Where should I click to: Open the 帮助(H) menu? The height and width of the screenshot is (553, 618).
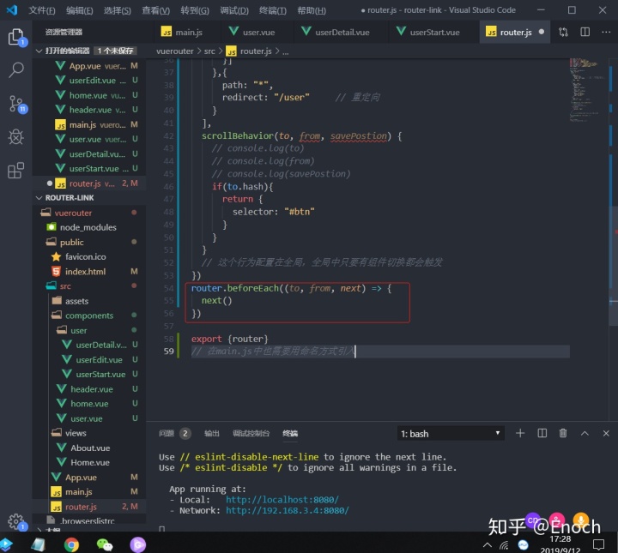pos(312,10)
